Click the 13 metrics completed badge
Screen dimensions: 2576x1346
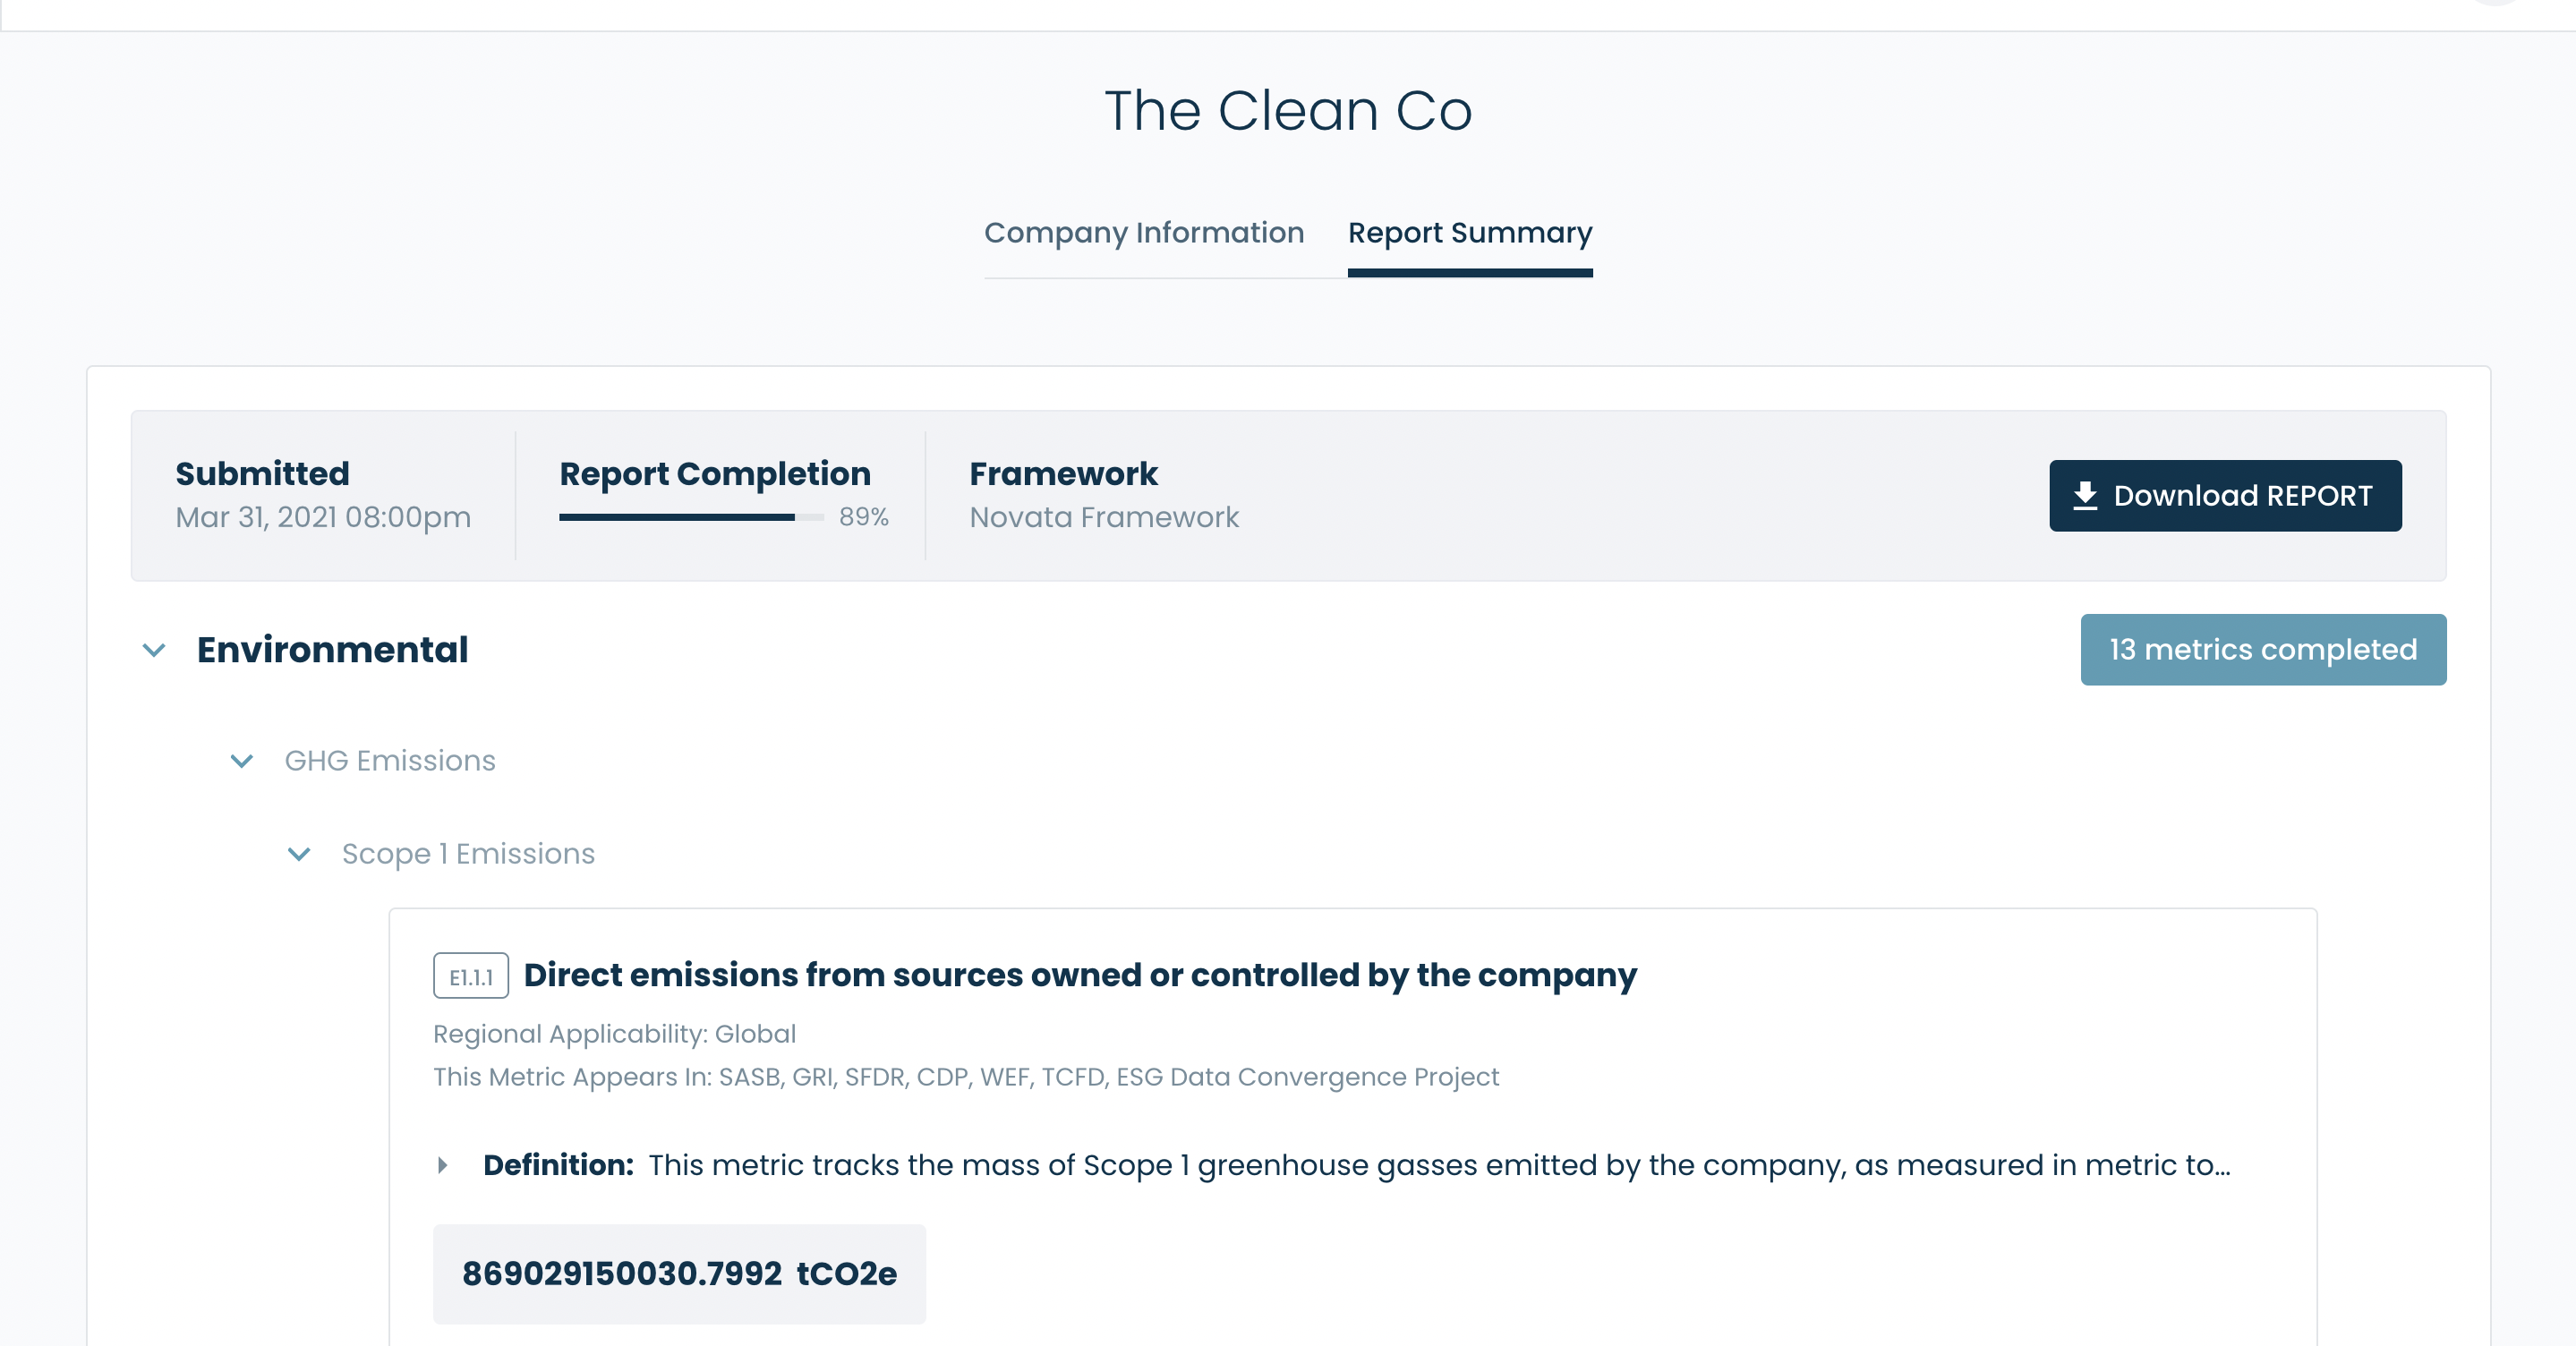tap(2262, 650)
